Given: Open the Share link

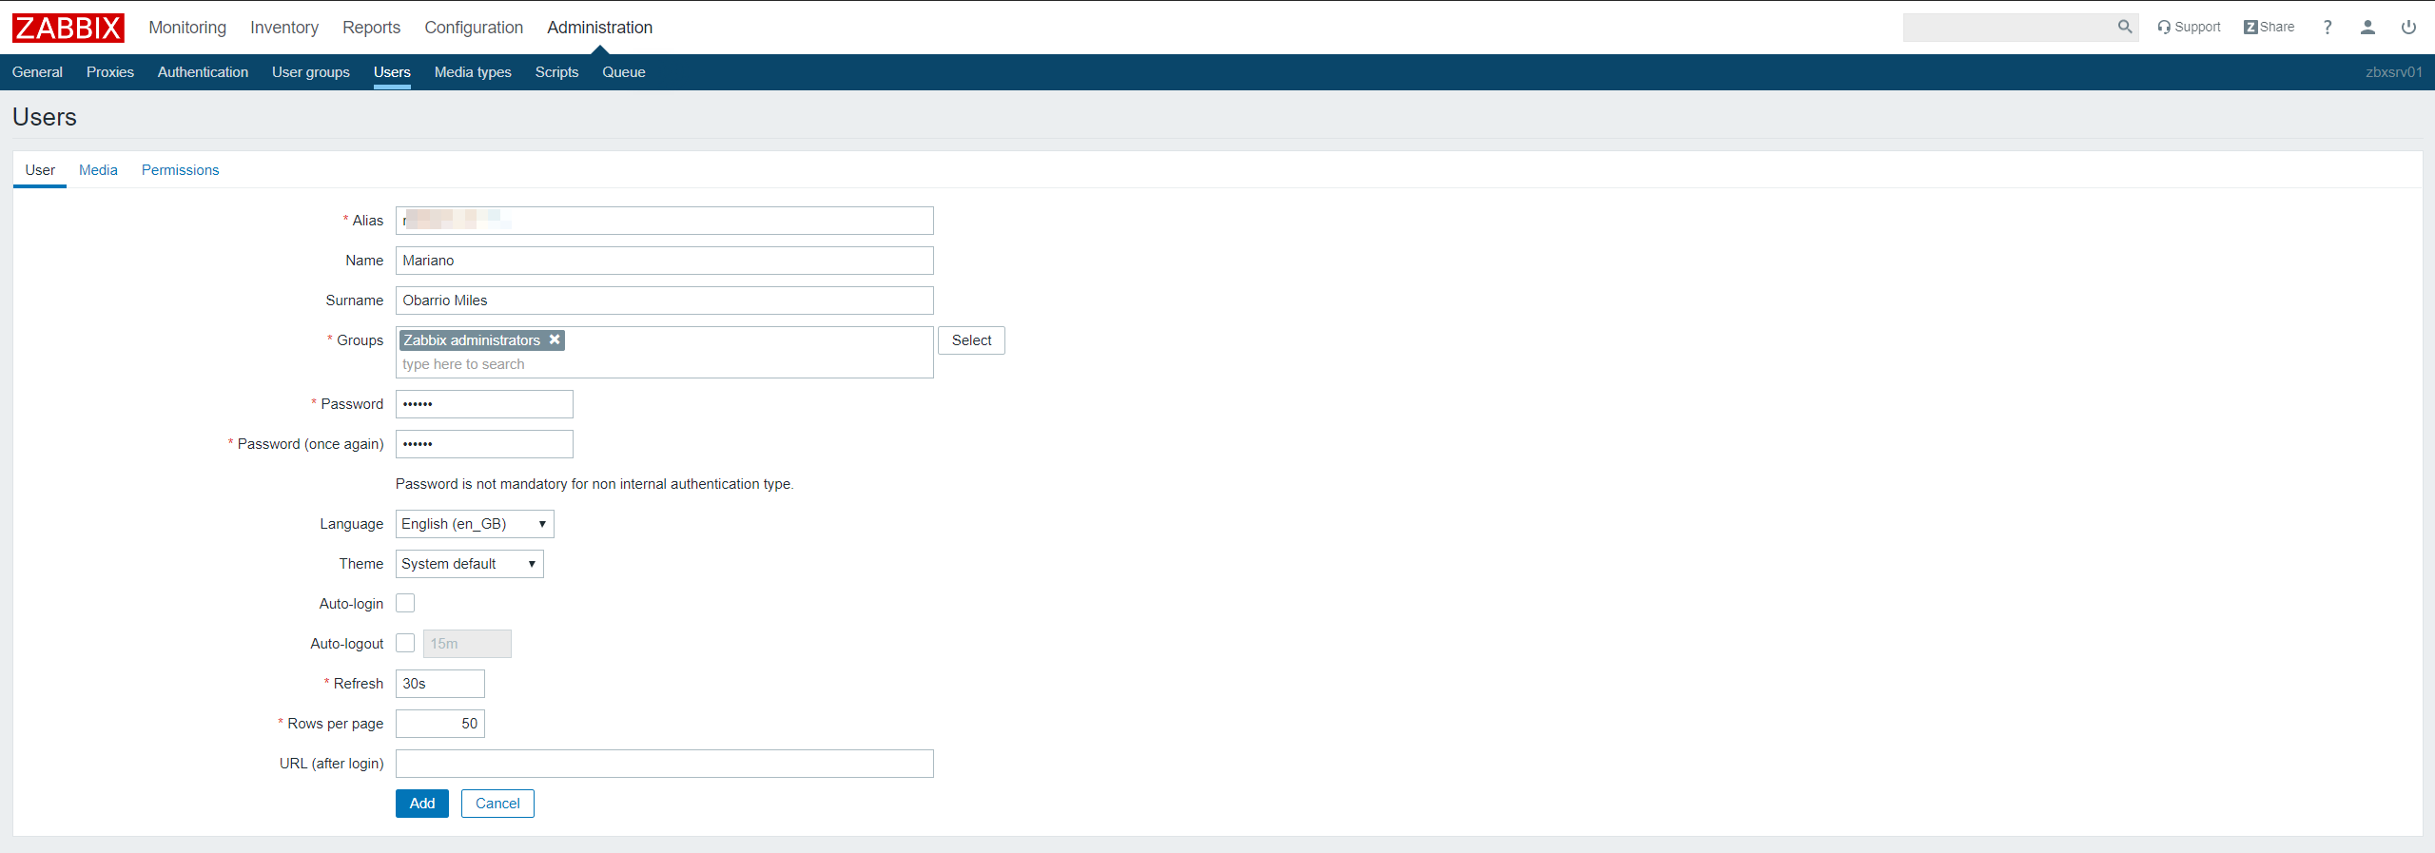Looking at the screenshot, I should [x=2269, y=28].
